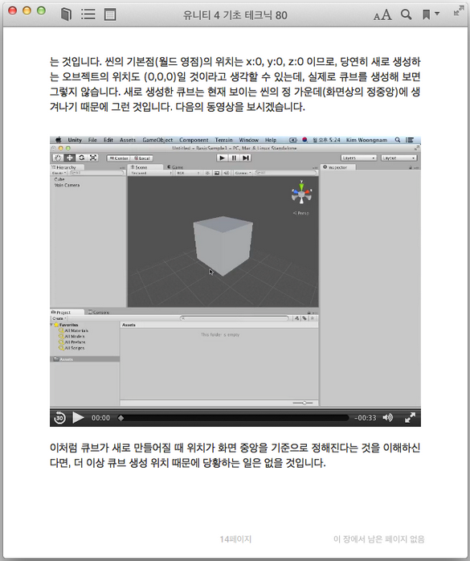Toggle the remaining time display -00:33

[366, 418]
